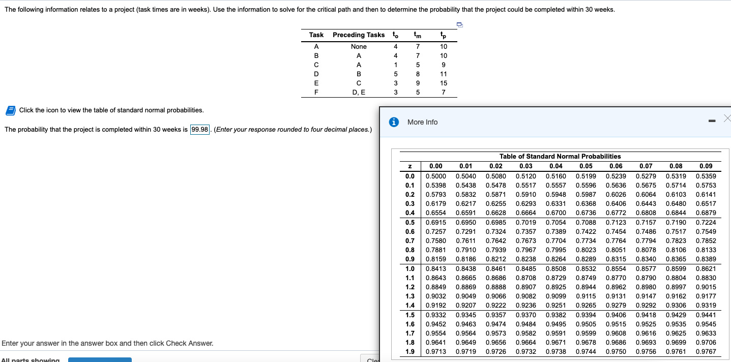Screen dimensions: 731x362
Task: Select cell value 0.7054
Action: 555,222
